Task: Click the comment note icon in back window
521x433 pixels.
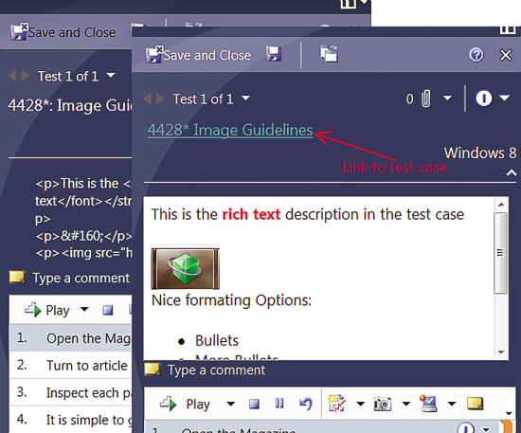Action: 17,278
